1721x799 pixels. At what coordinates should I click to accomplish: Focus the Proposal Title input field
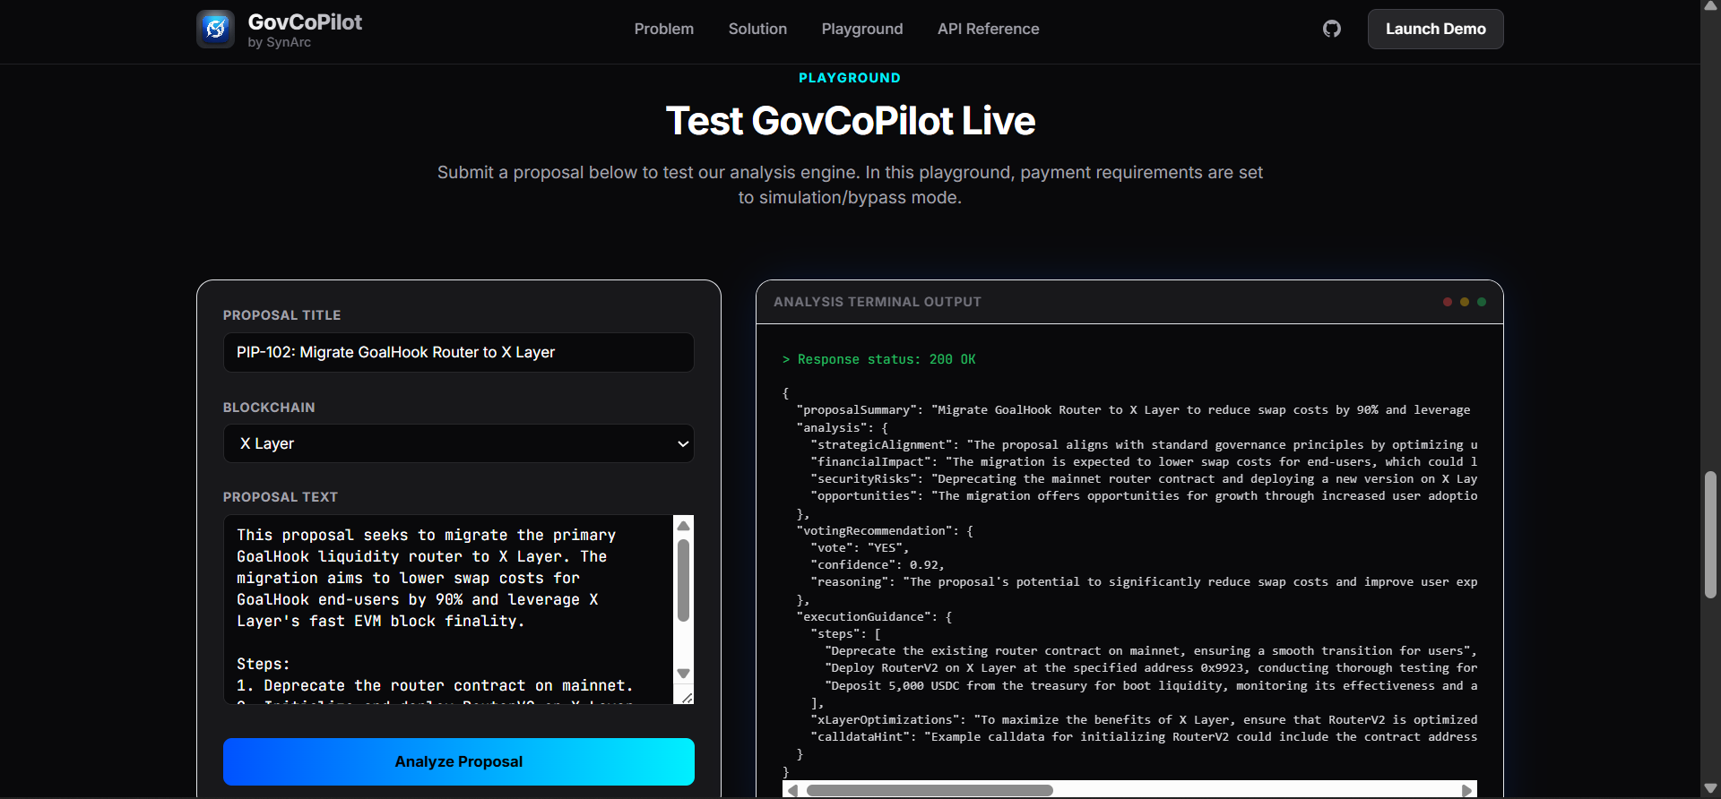click(459, 352)
